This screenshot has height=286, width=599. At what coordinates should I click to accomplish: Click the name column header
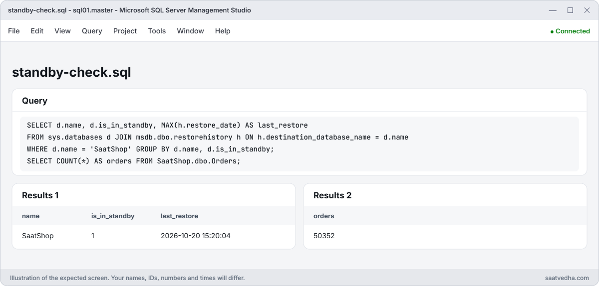(30, 216)
